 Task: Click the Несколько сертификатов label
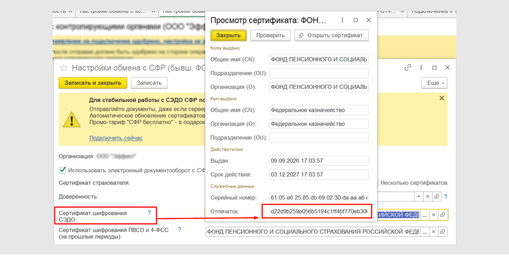414,183
